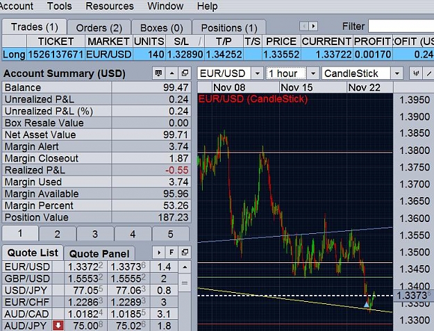This screenshot has height=331, width=434.
Task: Click the 1.3373 current price label on axis
Action: (x=414, y=296)
